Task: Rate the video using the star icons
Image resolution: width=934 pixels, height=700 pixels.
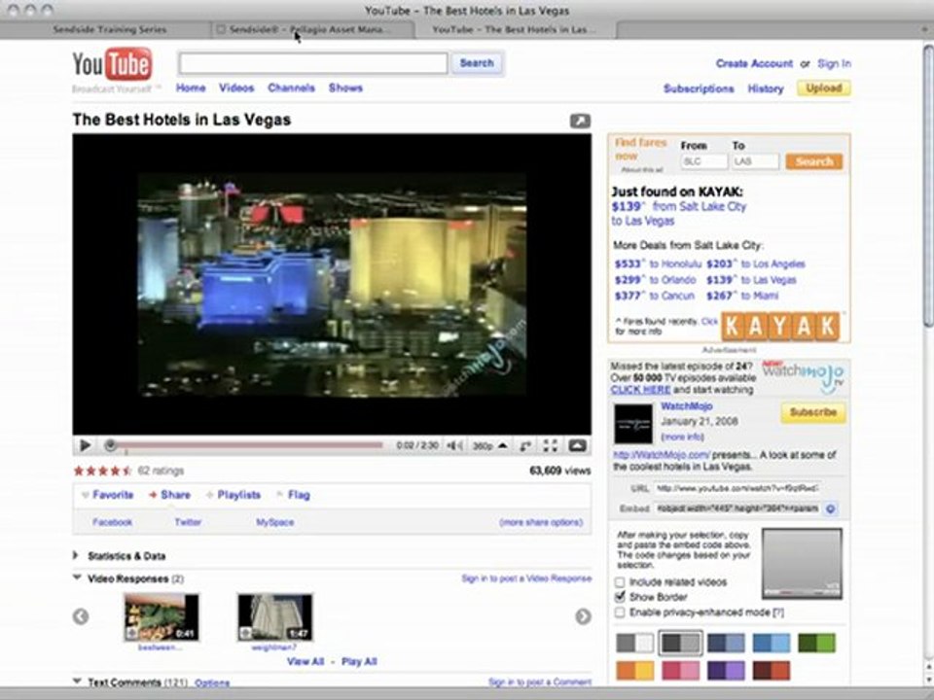Action: pos(102,471)
